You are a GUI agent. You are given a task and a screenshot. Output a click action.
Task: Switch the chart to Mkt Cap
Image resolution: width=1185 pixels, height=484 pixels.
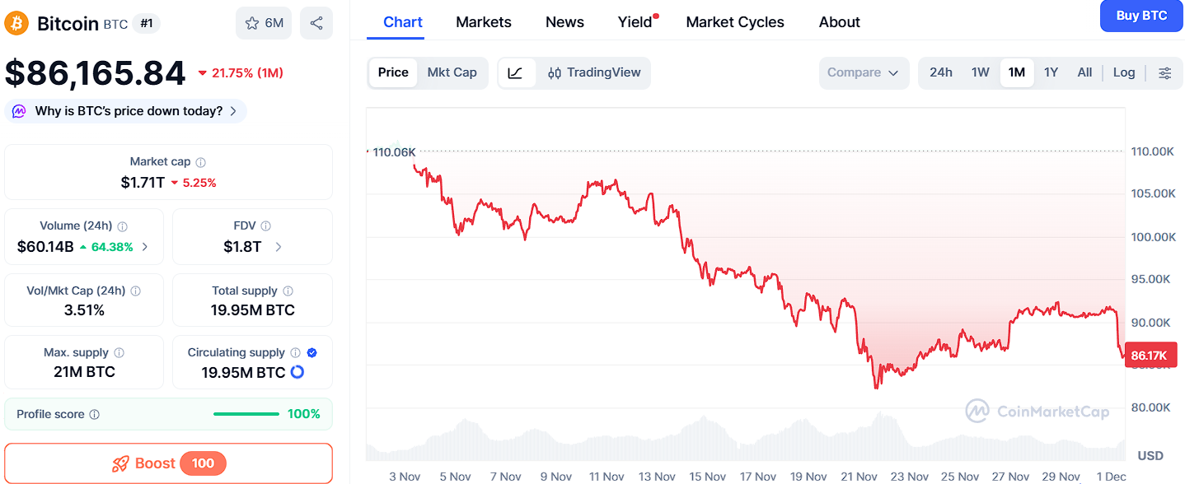point(452,72)
